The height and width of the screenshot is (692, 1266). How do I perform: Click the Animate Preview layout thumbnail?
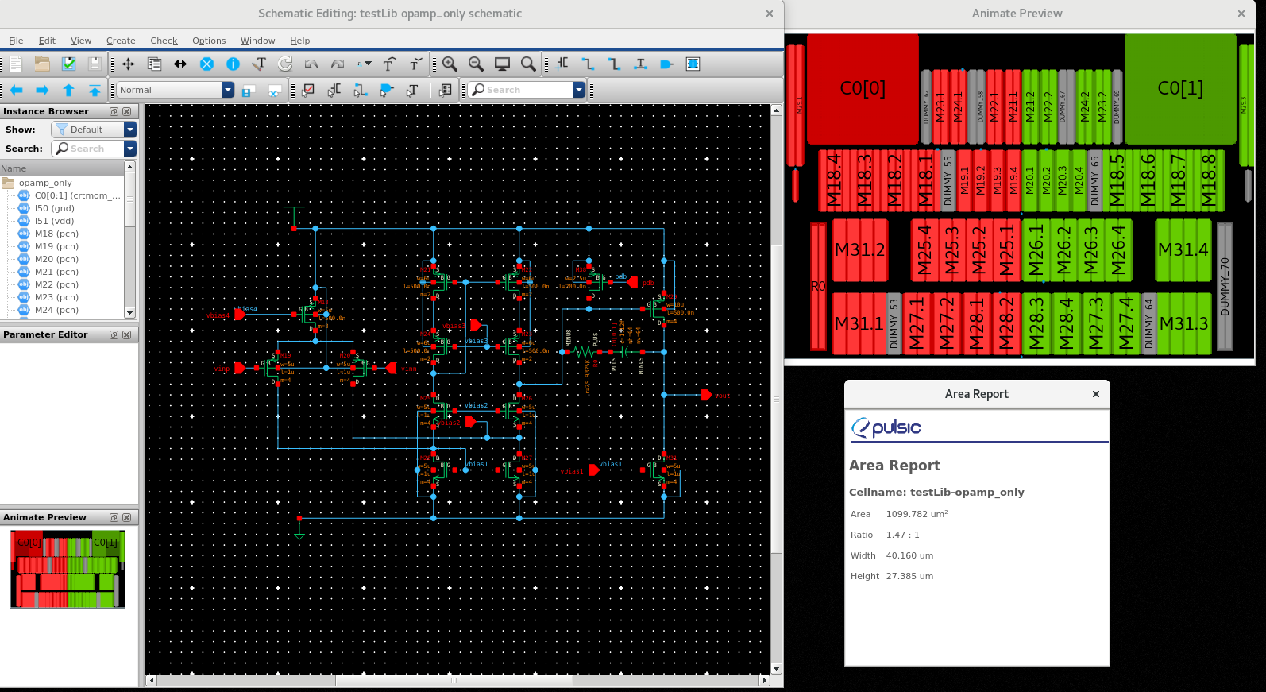68,570
